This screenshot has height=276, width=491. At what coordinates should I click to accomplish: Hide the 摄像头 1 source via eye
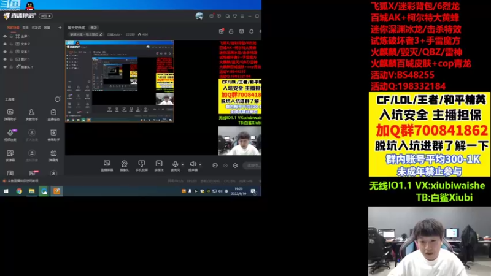[5, 67]
